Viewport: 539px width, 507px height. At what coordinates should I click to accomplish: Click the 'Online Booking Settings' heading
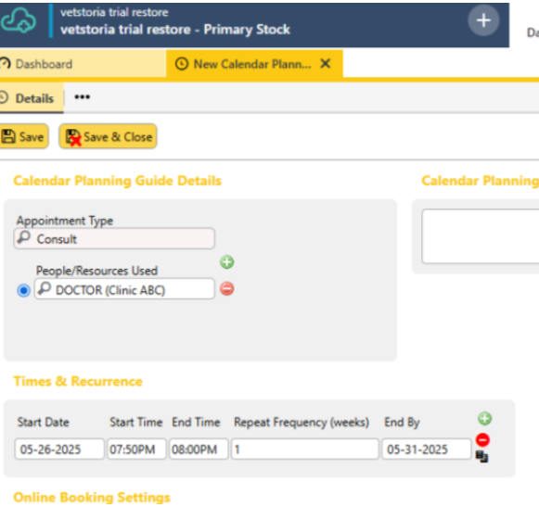(92, 498)
